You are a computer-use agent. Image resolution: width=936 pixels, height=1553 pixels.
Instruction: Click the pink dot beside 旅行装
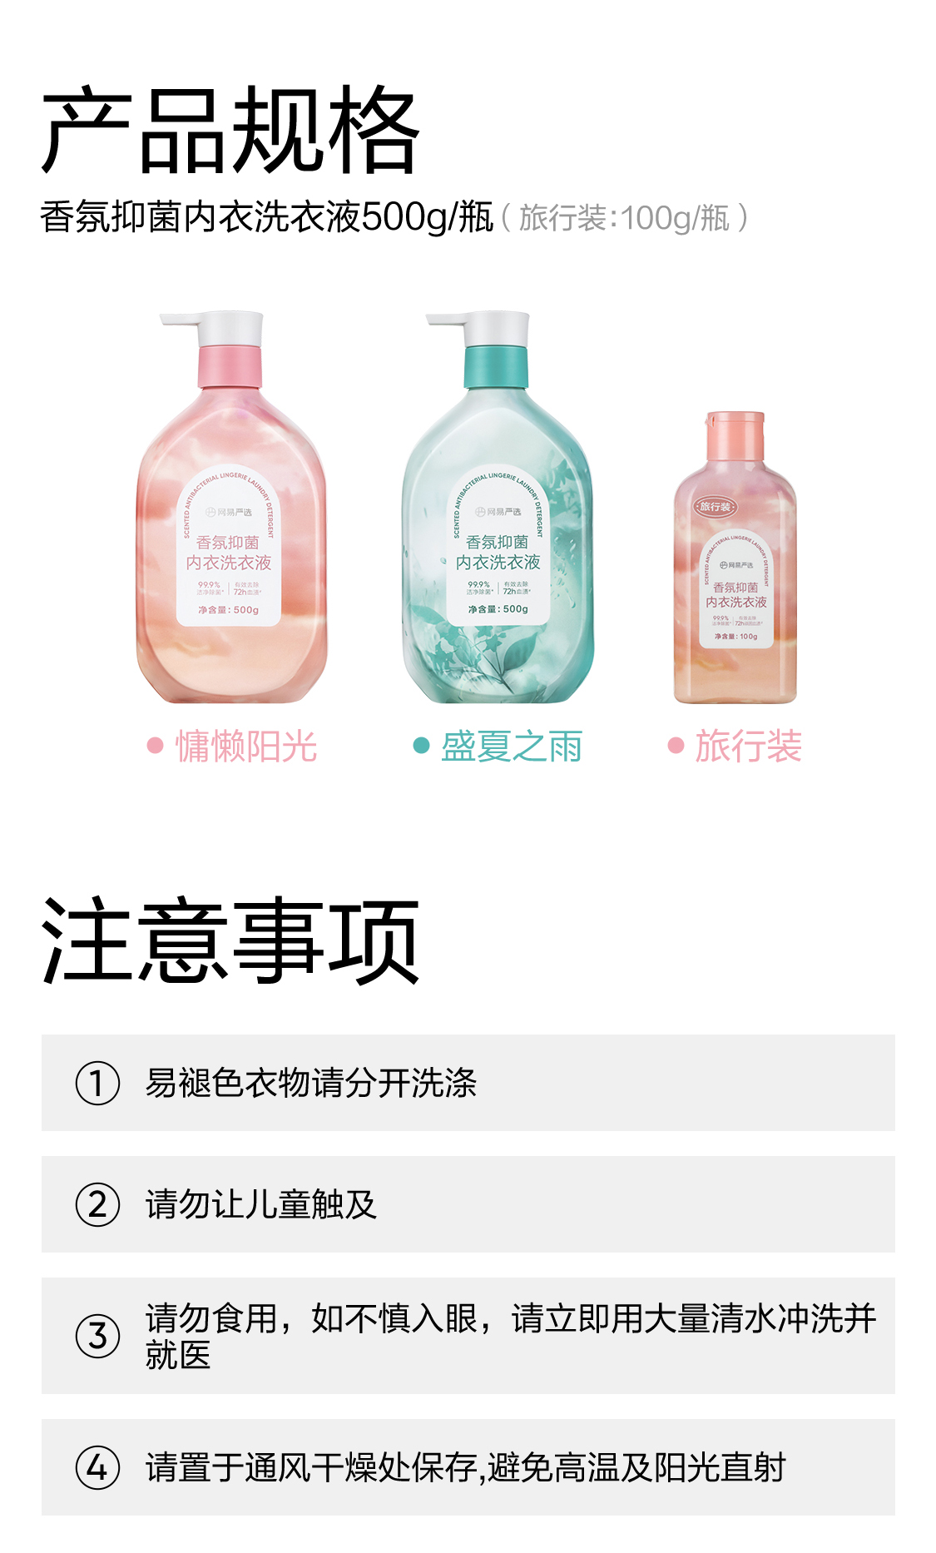[x=676, y=745]
